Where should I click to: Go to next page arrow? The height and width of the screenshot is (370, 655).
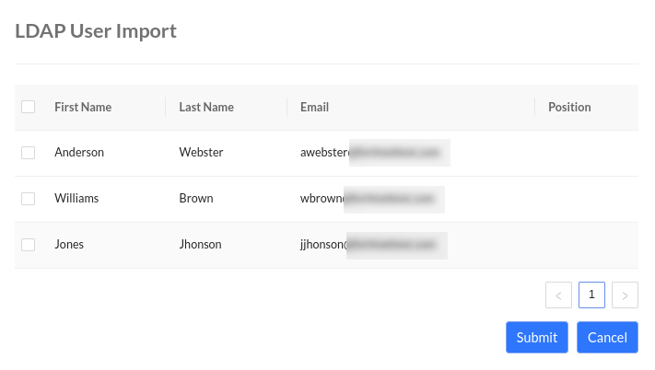point(625,295)
